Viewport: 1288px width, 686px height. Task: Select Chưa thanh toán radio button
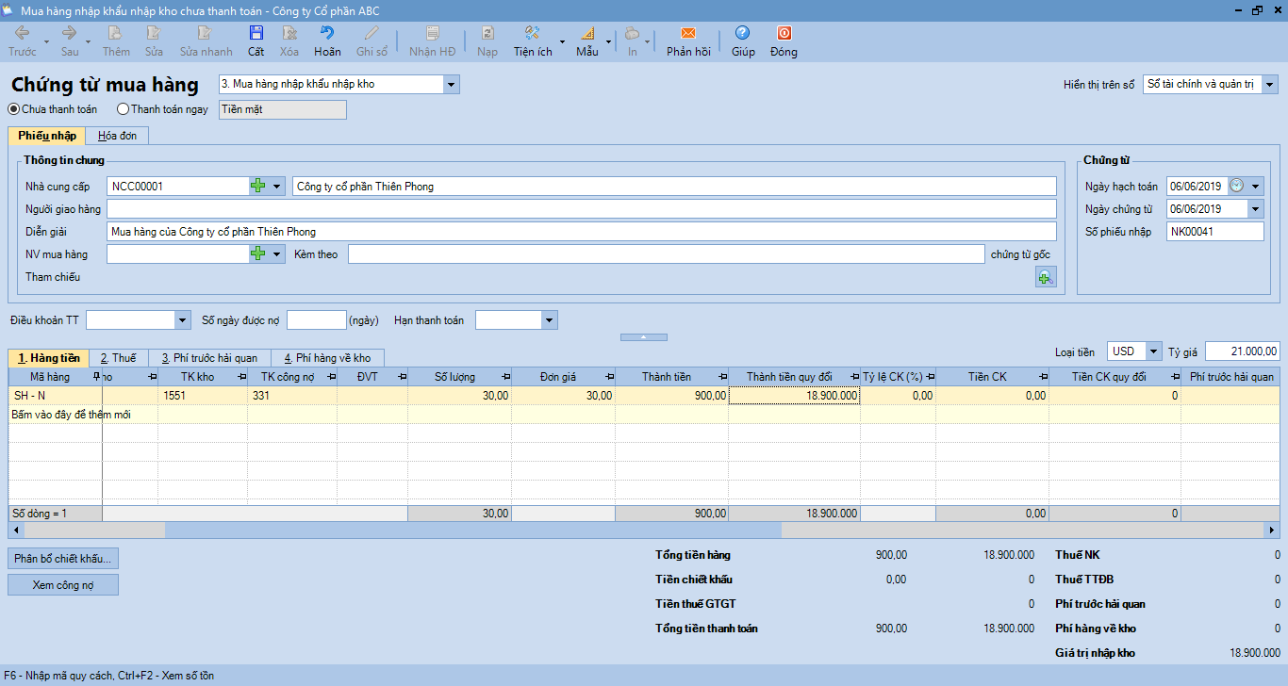14,109
